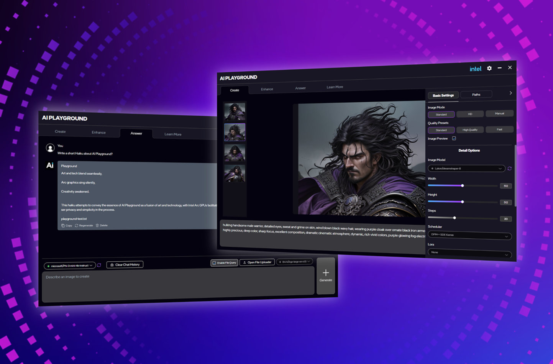This screenshot has height=364, width=553.
Task: Delete the AI chat response
Action: tap(102, 226)
